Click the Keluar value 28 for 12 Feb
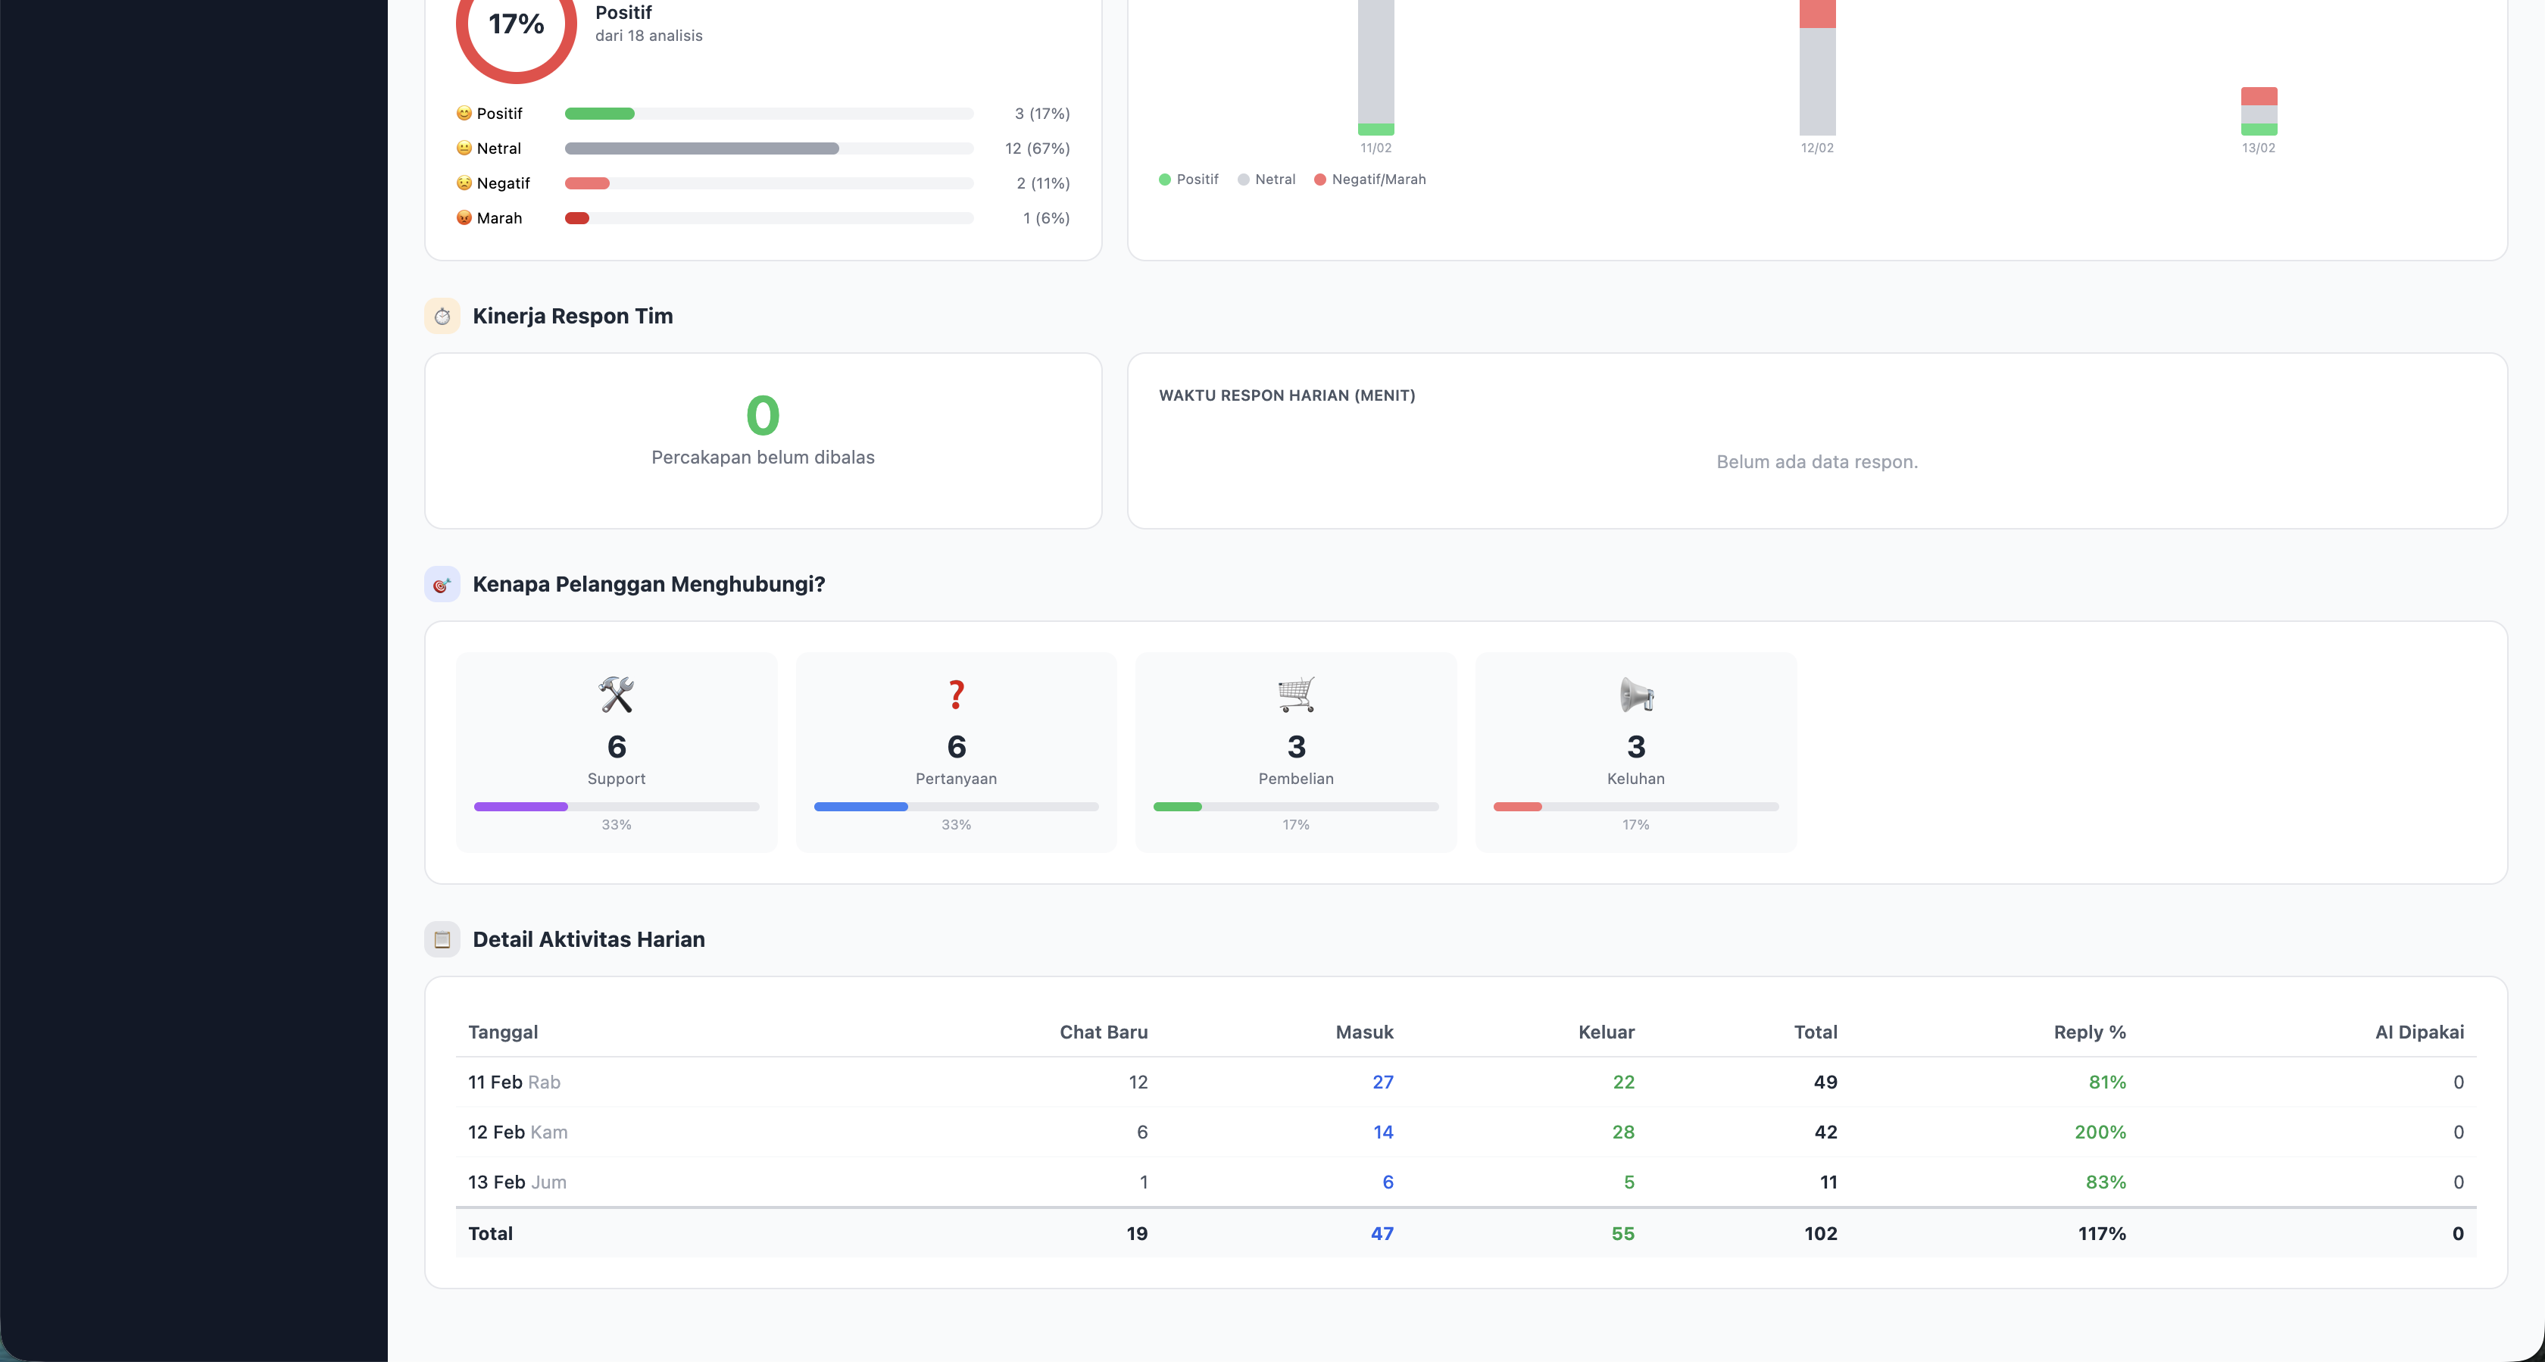This screenshot has width=2545, height=1362. point(1622,1132)
